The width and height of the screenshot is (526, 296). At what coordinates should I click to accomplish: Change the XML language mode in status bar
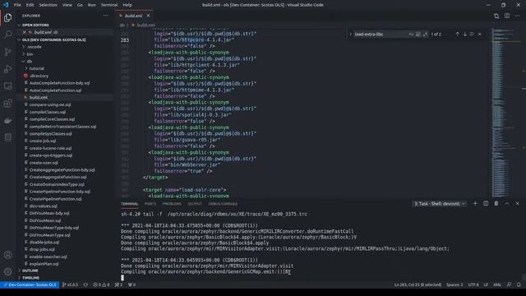click(x=496, y=284)
